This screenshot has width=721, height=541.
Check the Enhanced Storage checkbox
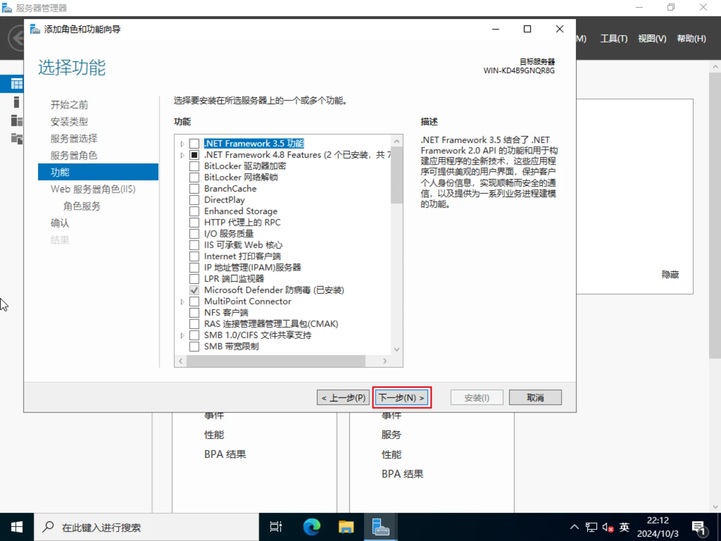[x=194, y=211]
